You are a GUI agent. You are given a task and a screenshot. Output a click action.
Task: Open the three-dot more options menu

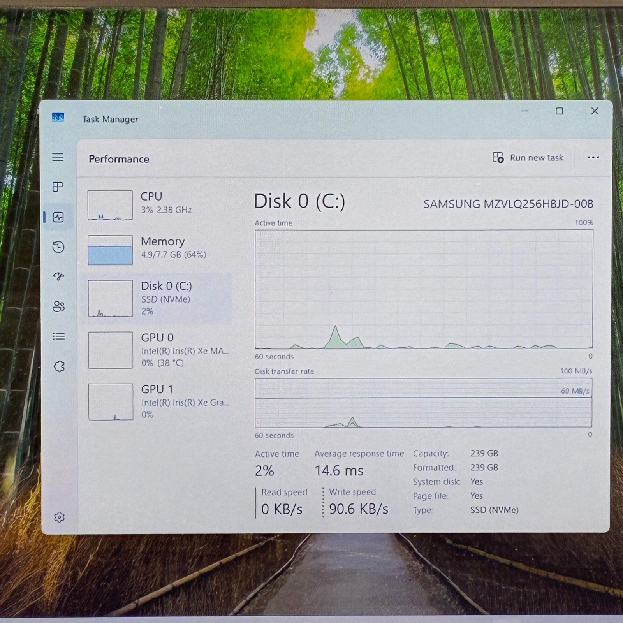pos(593,157)
